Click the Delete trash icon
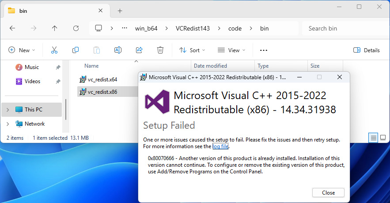This screenshot has height=203, width=390. coord(160,50)
